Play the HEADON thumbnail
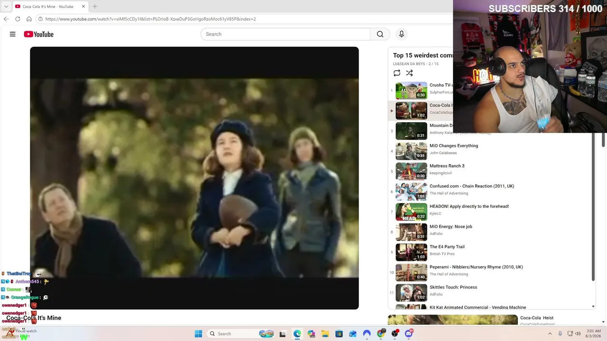Screen dimensions: 607x341 tap(411, 212)
